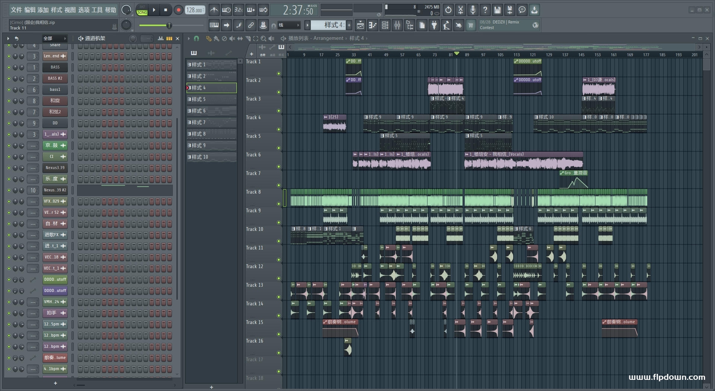Toggle the playlist snap magnet
Viewport: 715px width, 391px height.
pos(196,38)
